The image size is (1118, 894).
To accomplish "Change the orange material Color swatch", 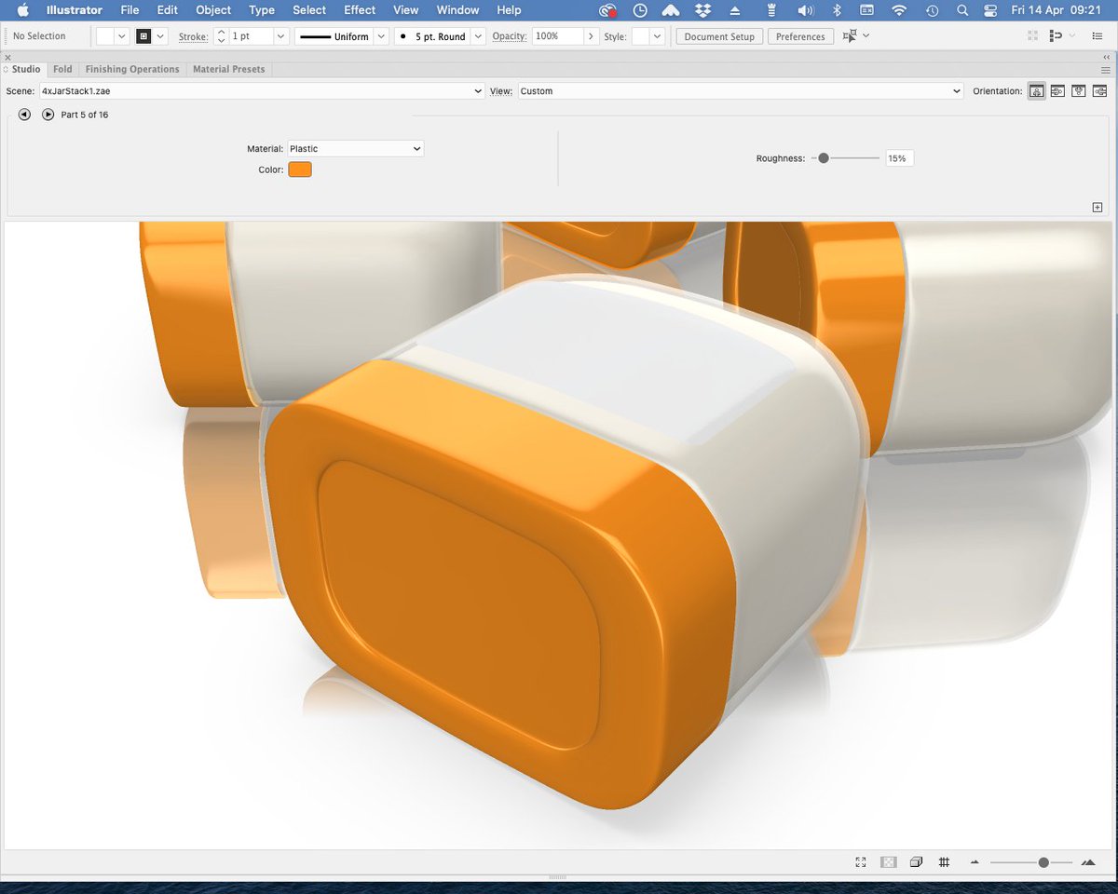I will [299, 169].
